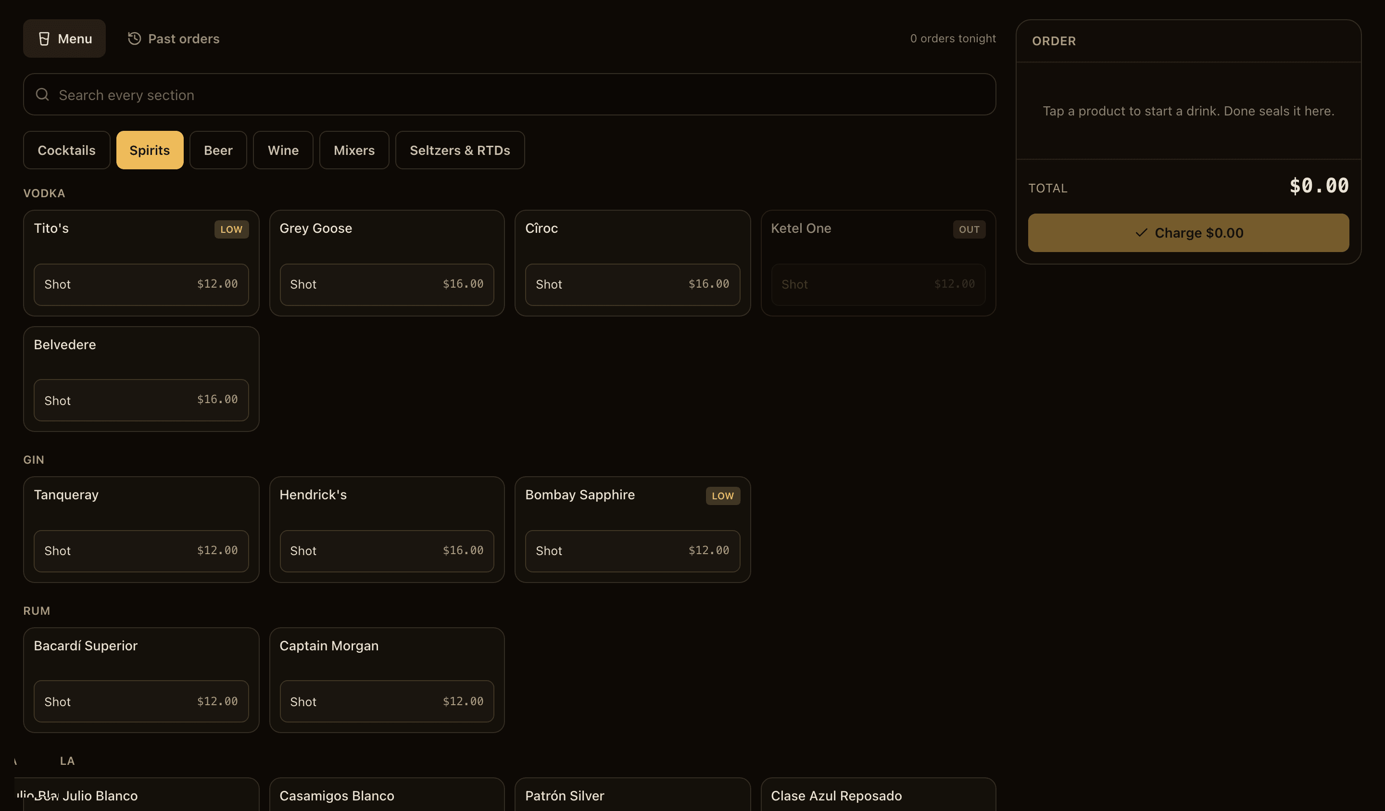Screen dimensions: 1385x811
Task: Click the Grey Goose product name
Action: click(315, 228)
